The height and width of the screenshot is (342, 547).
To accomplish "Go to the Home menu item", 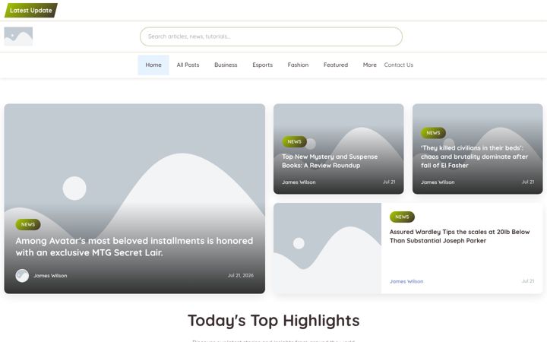I will tap(153, 65).
